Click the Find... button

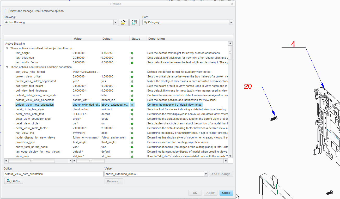(x=14, y=181)
